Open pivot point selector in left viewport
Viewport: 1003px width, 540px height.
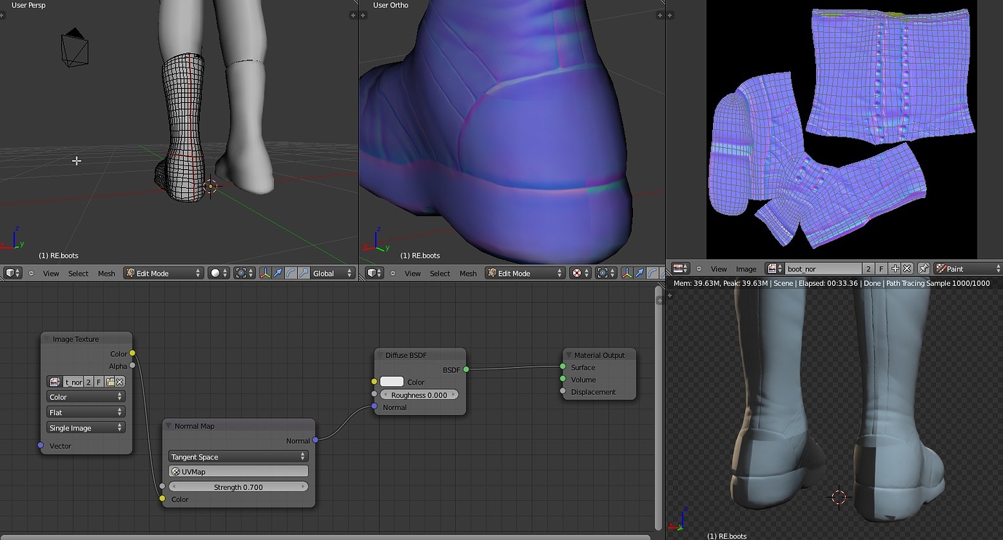point(243,273)
